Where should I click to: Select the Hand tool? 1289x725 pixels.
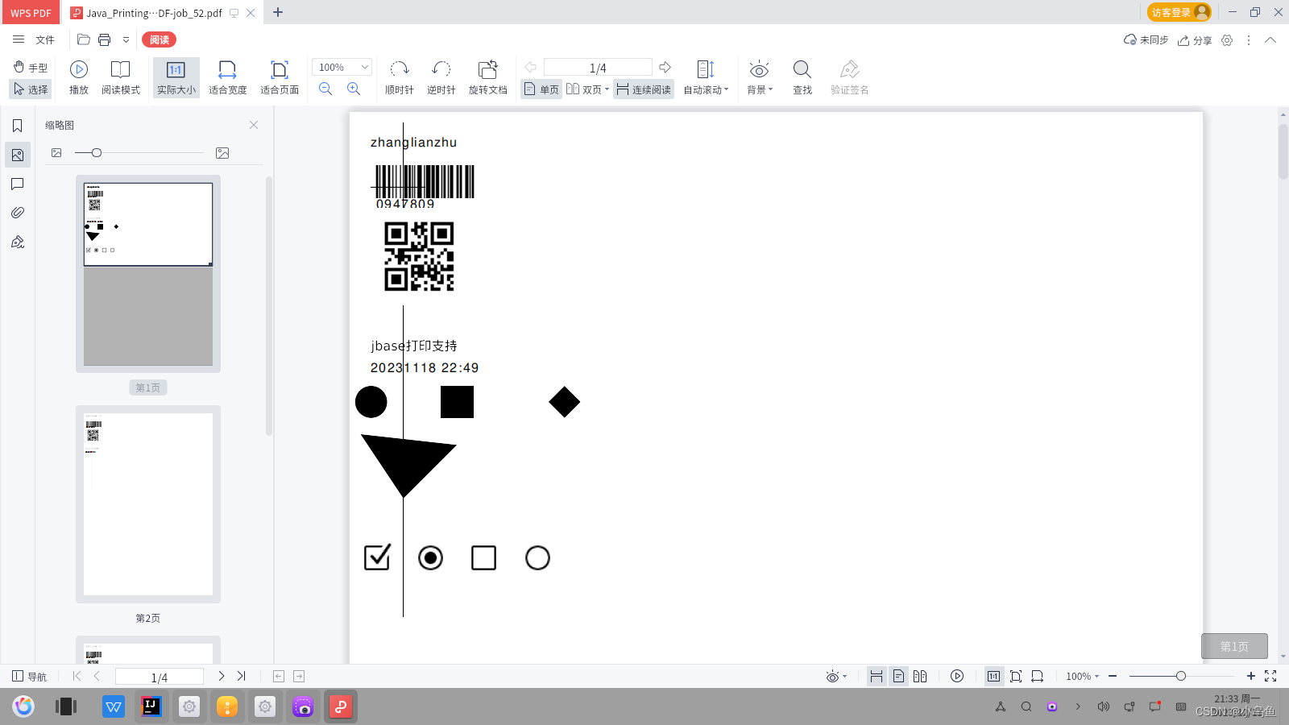coord(31,68)
